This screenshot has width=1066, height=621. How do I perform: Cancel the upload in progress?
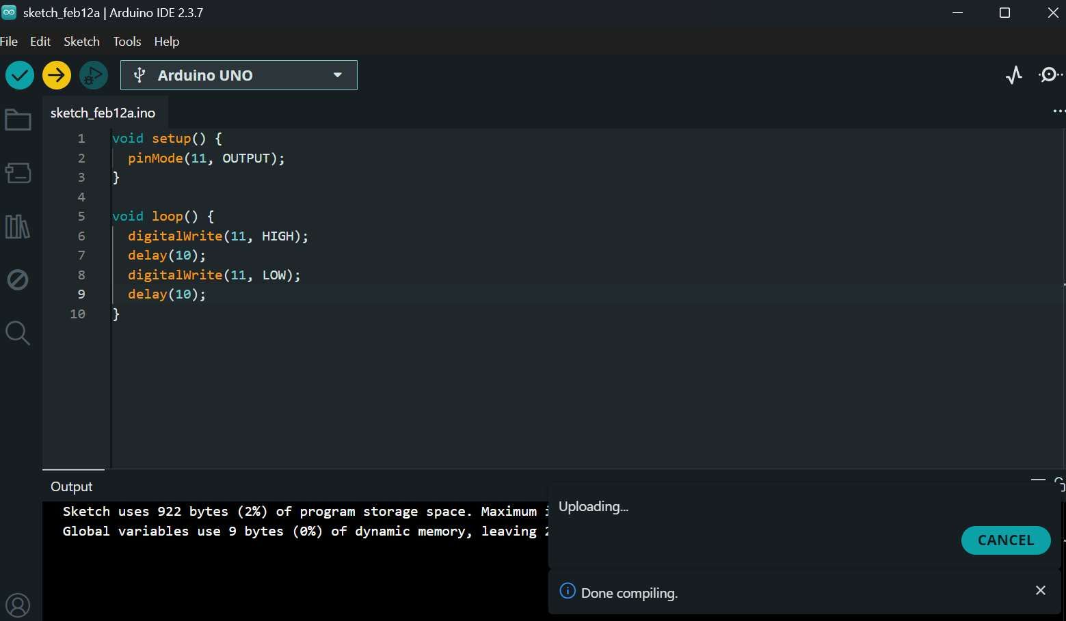(1005, 540)
